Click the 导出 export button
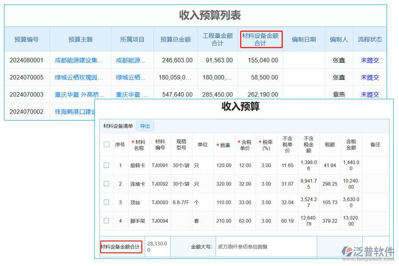The height and width of the screenshot is (266, 399). 145,125
